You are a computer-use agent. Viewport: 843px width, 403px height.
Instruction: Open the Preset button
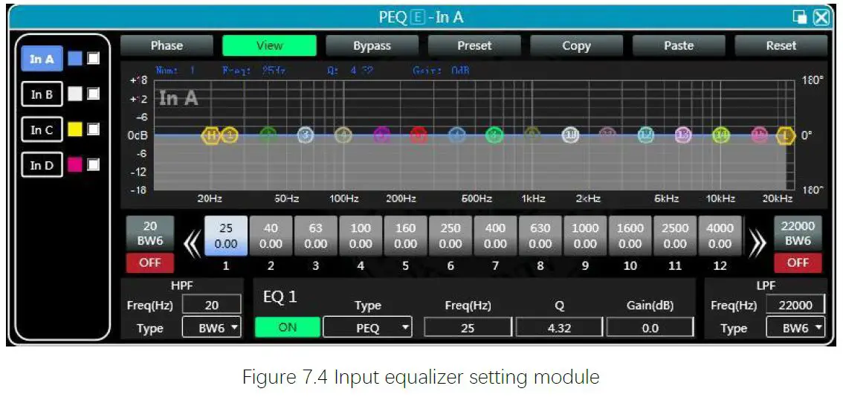474,46
